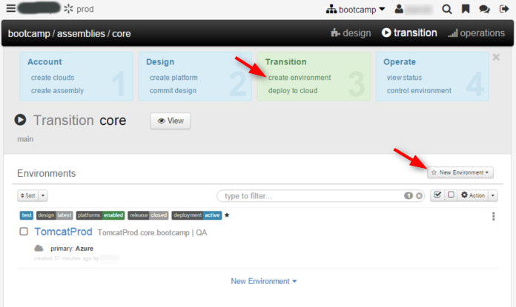Deselect all environments empty box icon

(451, 195)
